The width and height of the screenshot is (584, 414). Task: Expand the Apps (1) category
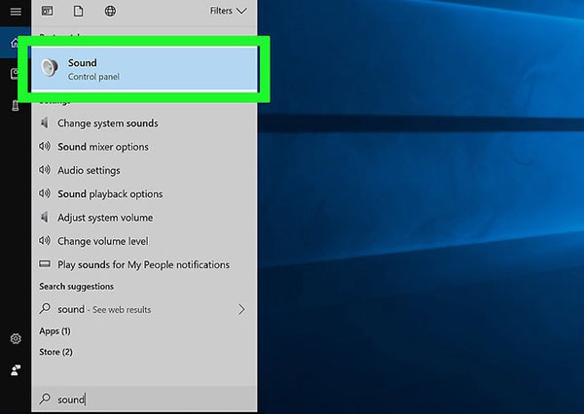tap(55, 330)
